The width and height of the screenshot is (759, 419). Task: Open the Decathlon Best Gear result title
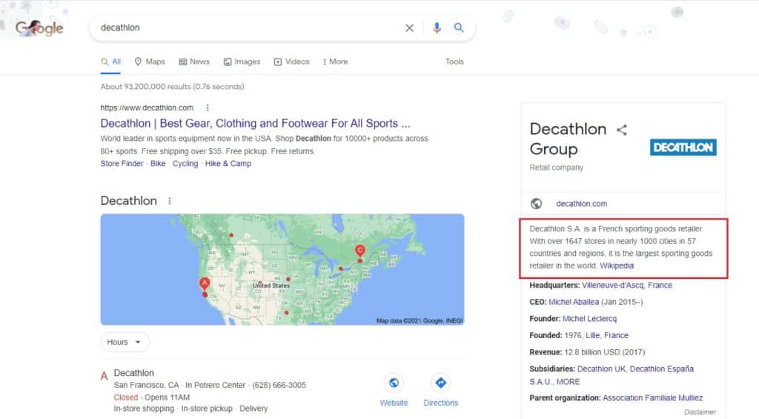pyautogui.click(x=255, y=123)
